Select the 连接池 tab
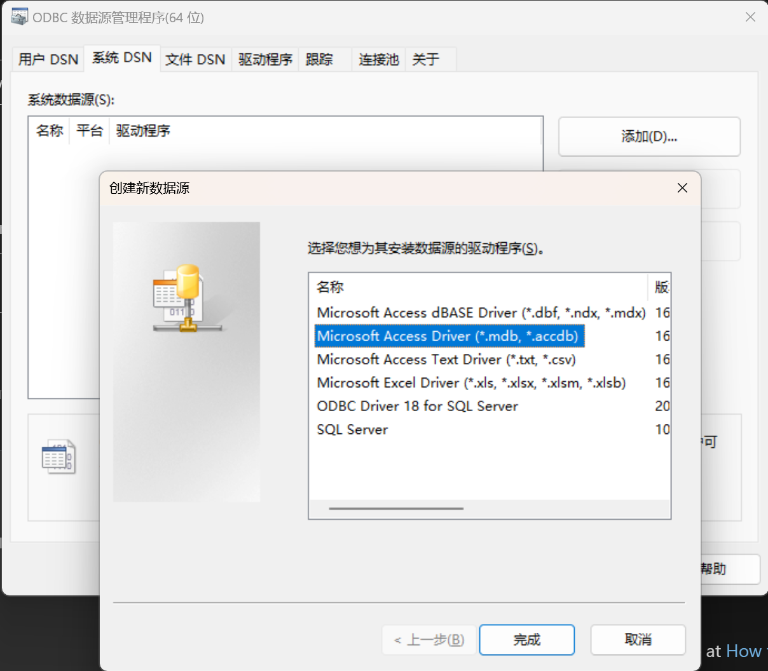 pos(379,59)
